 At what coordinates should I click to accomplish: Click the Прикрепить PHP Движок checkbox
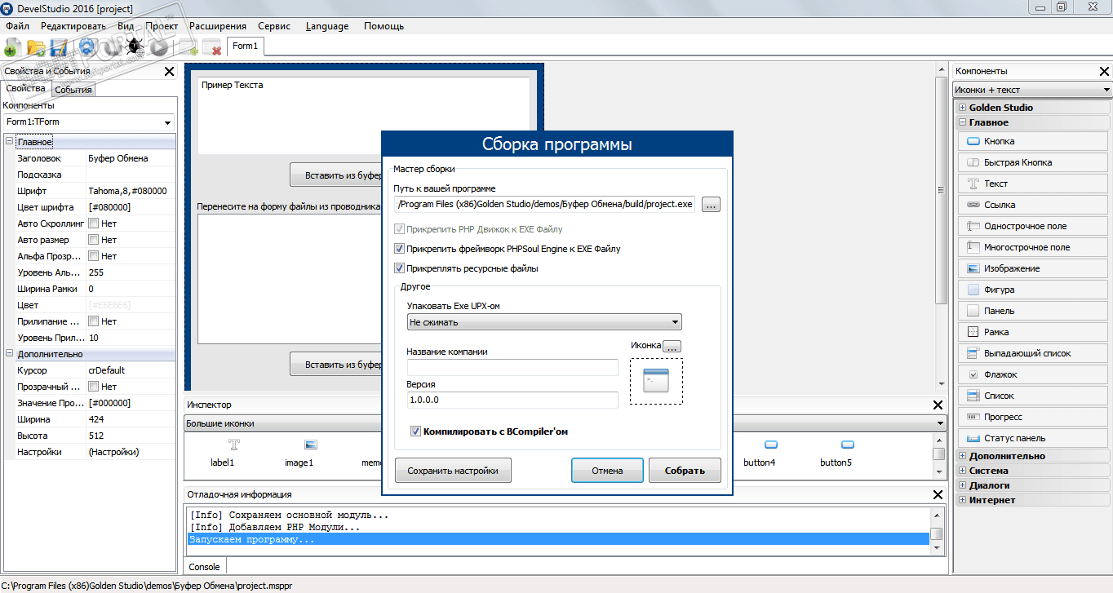[x=399, y=229]
